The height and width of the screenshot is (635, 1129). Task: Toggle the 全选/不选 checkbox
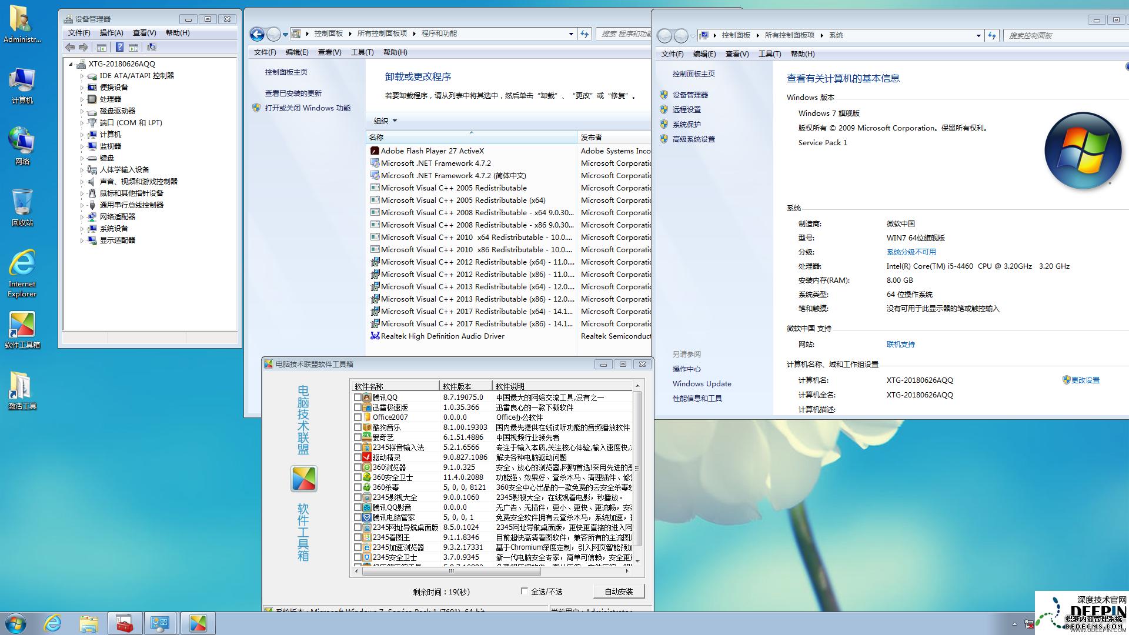click(x=524, y=591)
